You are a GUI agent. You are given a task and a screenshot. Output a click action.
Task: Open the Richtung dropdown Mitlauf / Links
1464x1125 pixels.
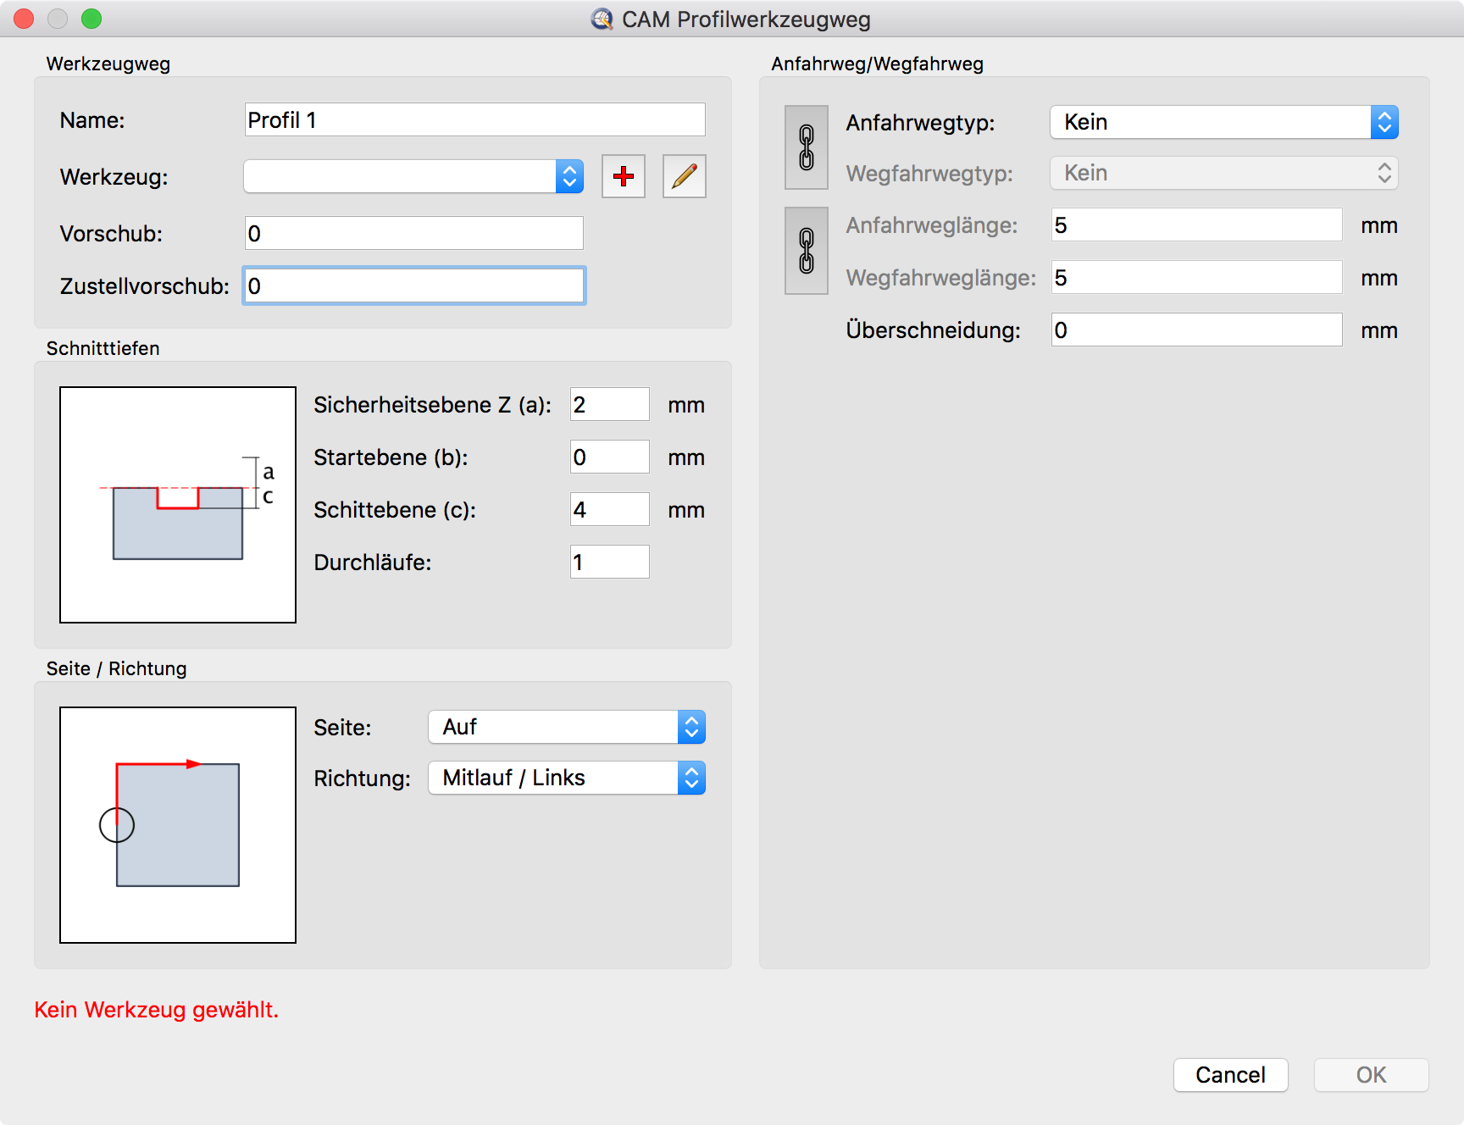566,778
